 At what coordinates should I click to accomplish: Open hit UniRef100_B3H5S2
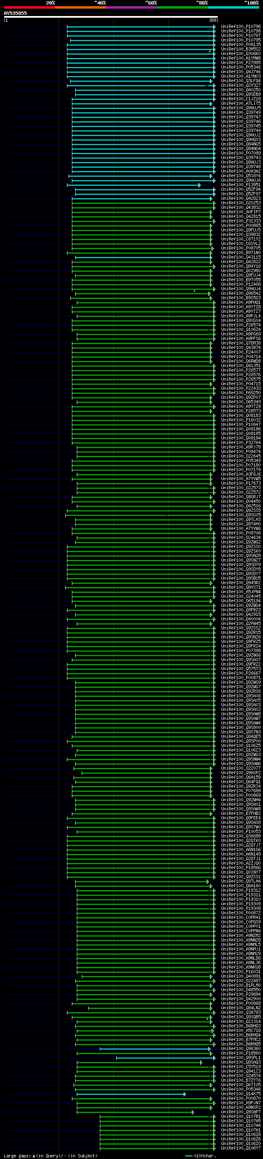click(241, 49)
